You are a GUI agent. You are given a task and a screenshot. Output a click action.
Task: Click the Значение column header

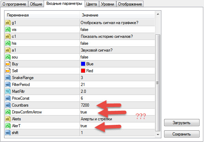pyautogui.click(x=117, y=15)
